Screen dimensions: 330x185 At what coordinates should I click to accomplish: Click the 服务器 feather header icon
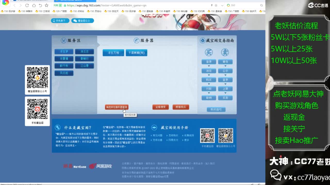pyautogui.click(x=136, y=41)
